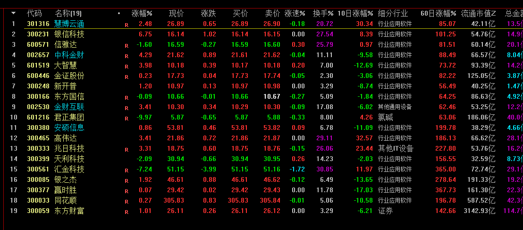Click stock code 300377
Screen dimensions: 523x230
38,190
